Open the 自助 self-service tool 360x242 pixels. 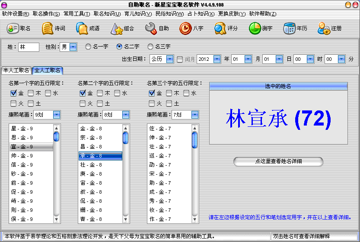click(157, 28)
